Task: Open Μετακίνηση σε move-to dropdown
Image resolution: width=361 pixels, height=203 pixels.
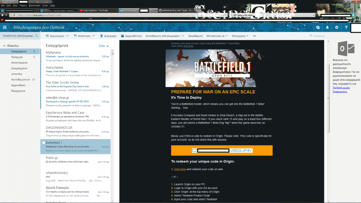Action: click(217, 36)
